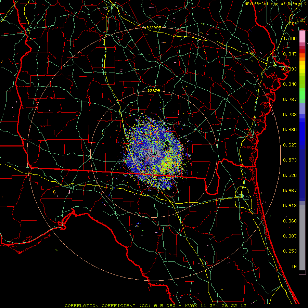Select the 0.360 scale value

click(x=290, y=221)
